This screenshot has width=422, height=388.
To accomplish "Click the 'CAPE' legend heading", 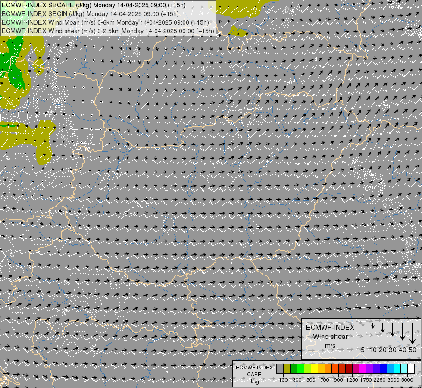I will click(254, 375).
